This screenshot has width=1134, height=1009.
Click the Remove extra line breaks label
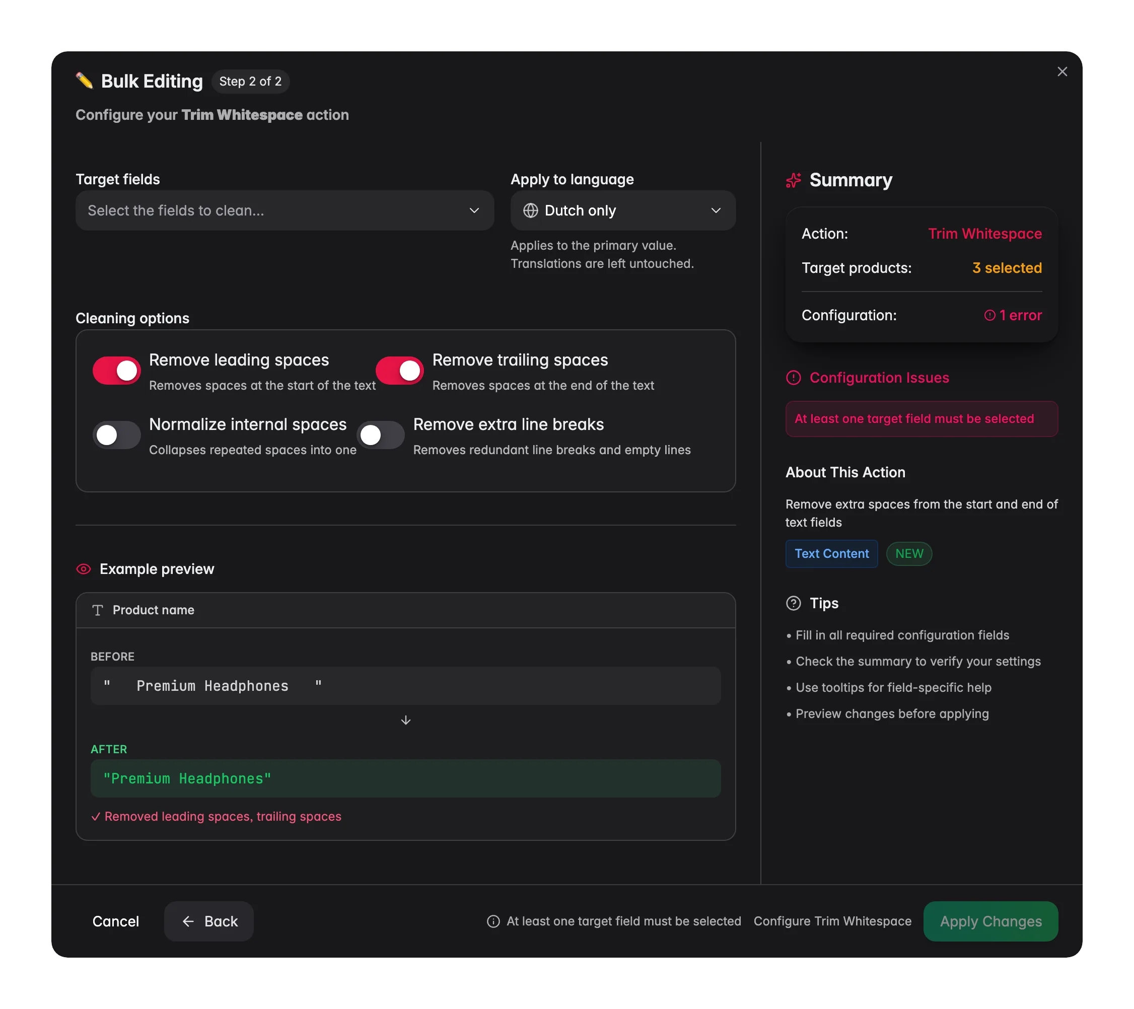click(508, 424)
